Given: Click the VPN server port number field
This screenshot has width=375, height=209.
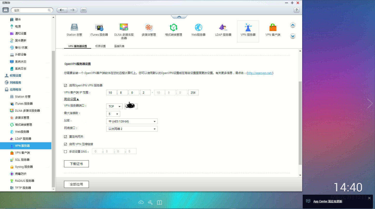Looking at the screenshot, I should pos(131,106).
